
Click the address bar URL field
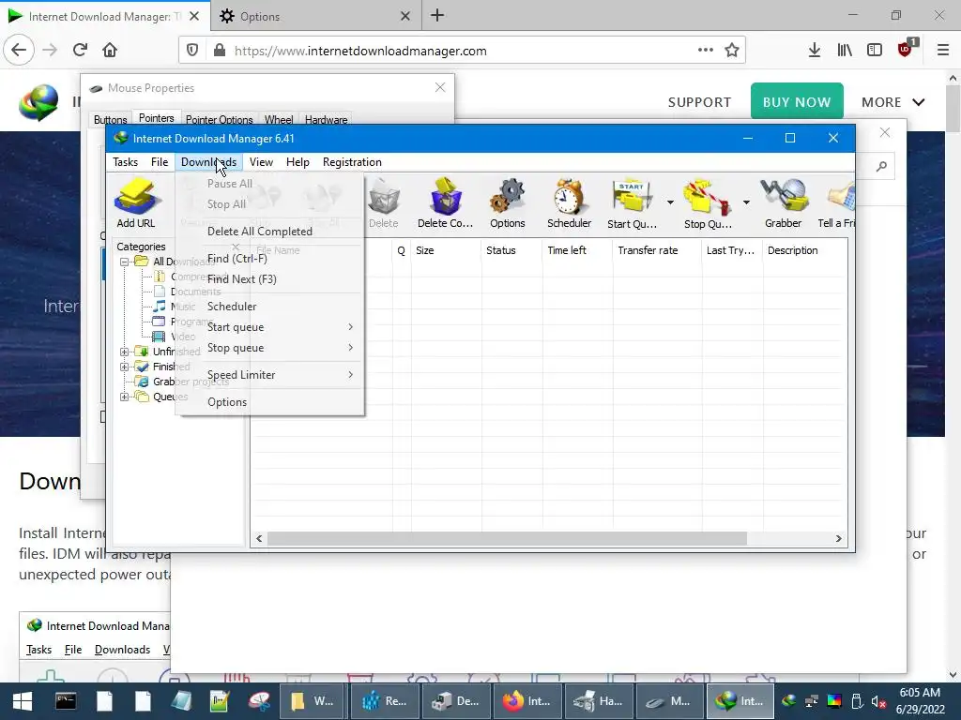pos(462,51)
